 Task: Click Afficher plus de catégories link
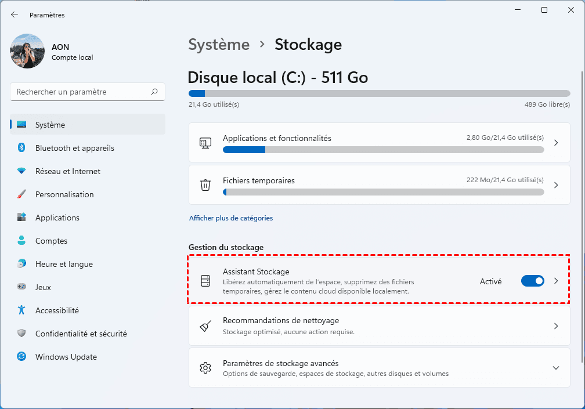click(x=231, y=218)
